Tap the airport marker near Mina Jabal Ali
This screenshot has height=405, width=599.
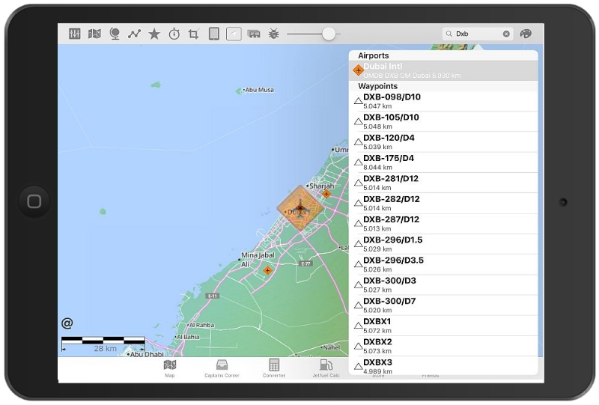(x=268, y=270)
